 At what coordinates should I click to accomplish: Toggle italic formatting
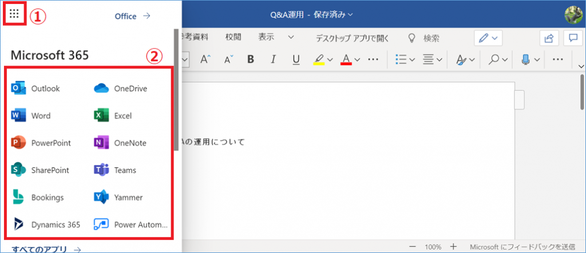tap(273, 59)
